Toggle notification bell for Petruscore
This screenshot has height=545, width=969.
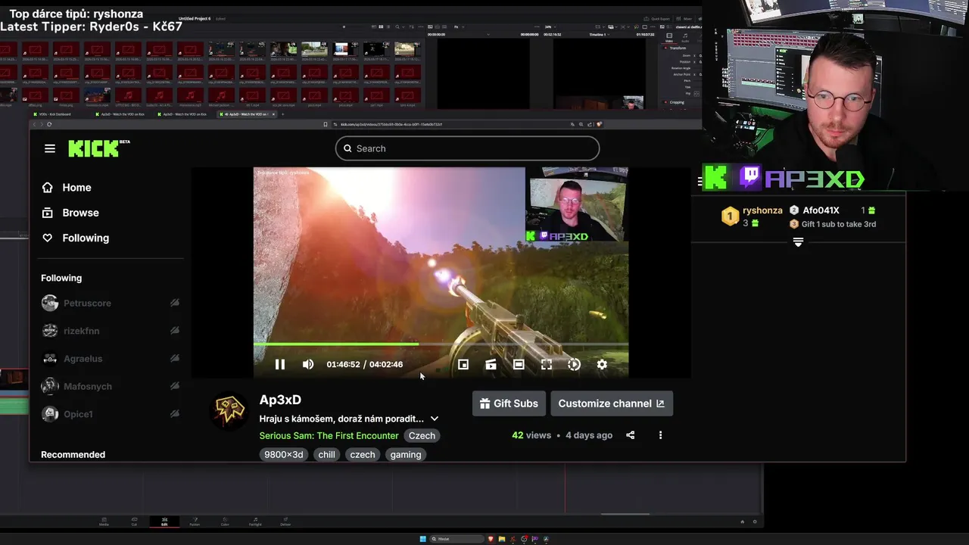(x=175, y=303)
